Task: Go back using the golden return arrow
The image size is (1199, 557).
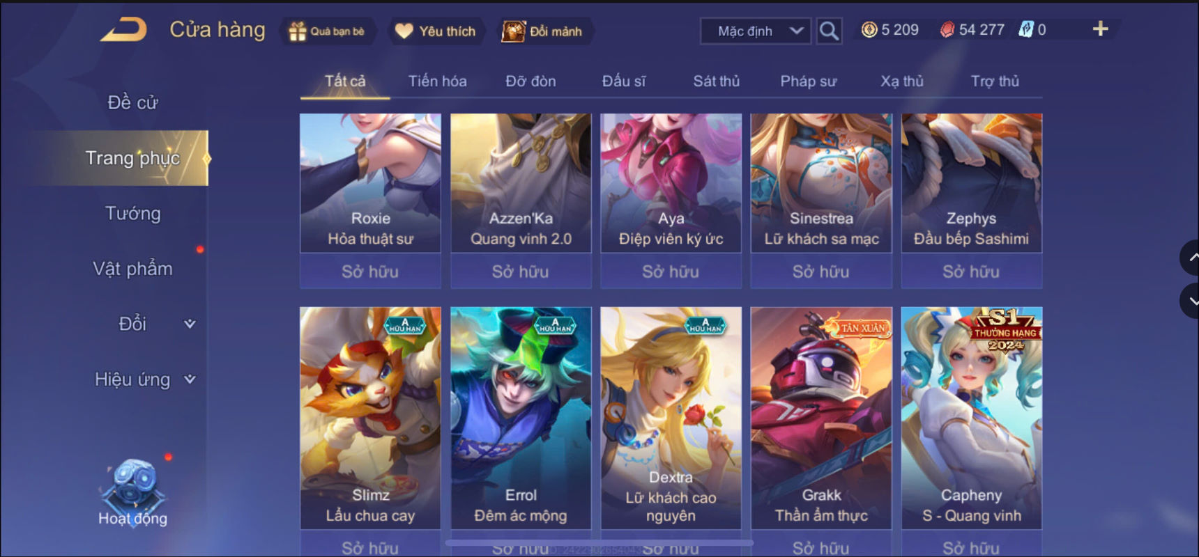Action: [124, 30]
